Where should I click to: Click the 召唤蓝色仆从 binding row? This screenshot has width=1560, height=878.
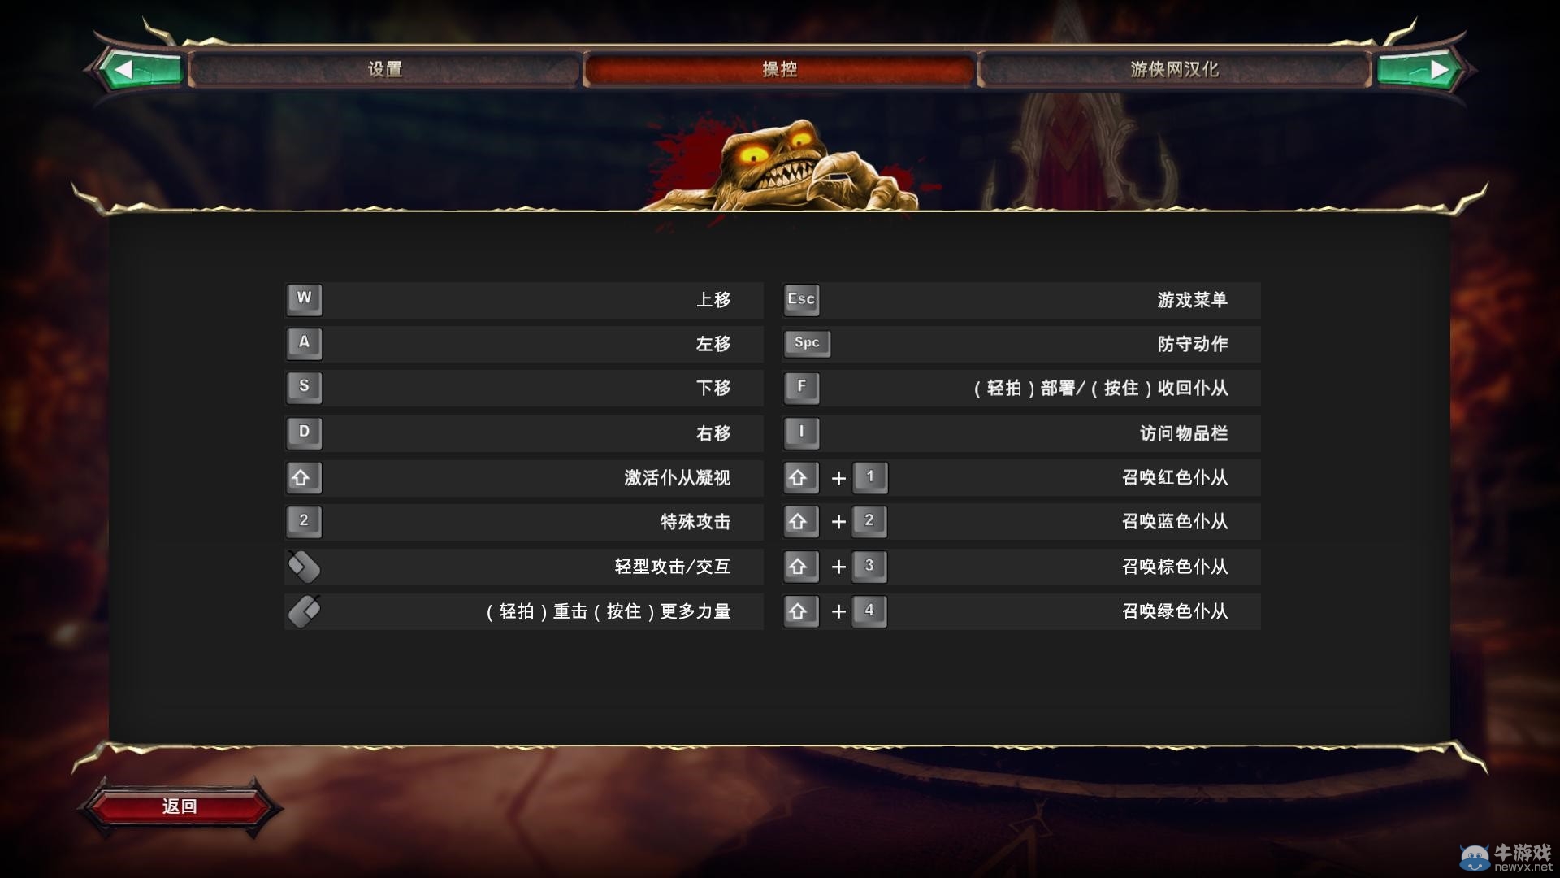coord(1021,522)
